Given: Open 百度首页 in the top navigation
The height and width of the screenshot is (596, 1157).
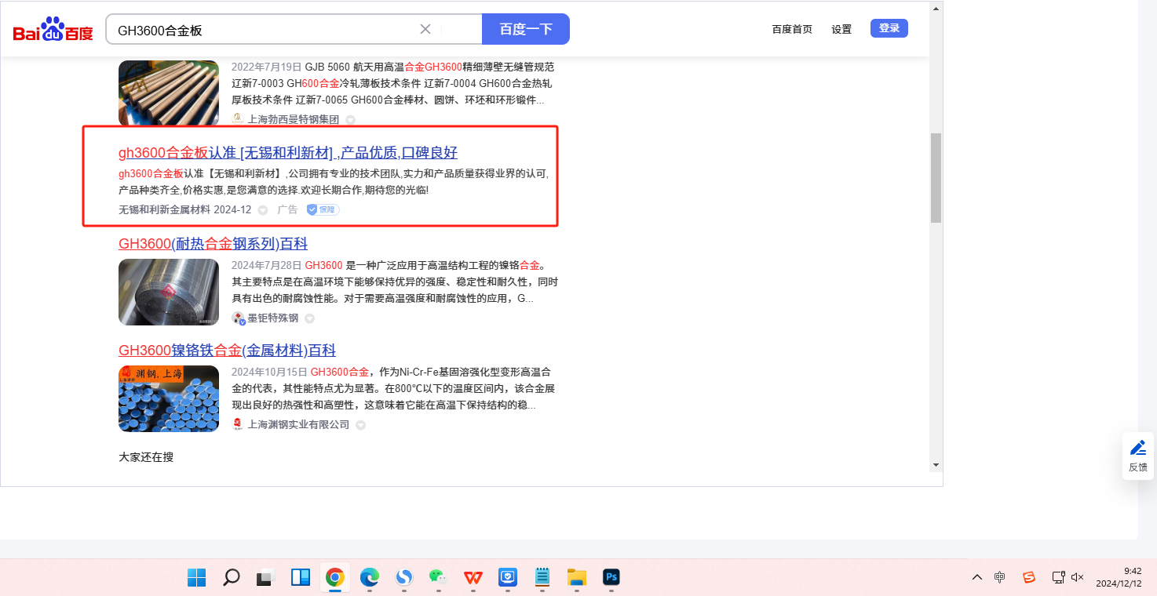Looking at the screenshot, I should coord(792,29).
